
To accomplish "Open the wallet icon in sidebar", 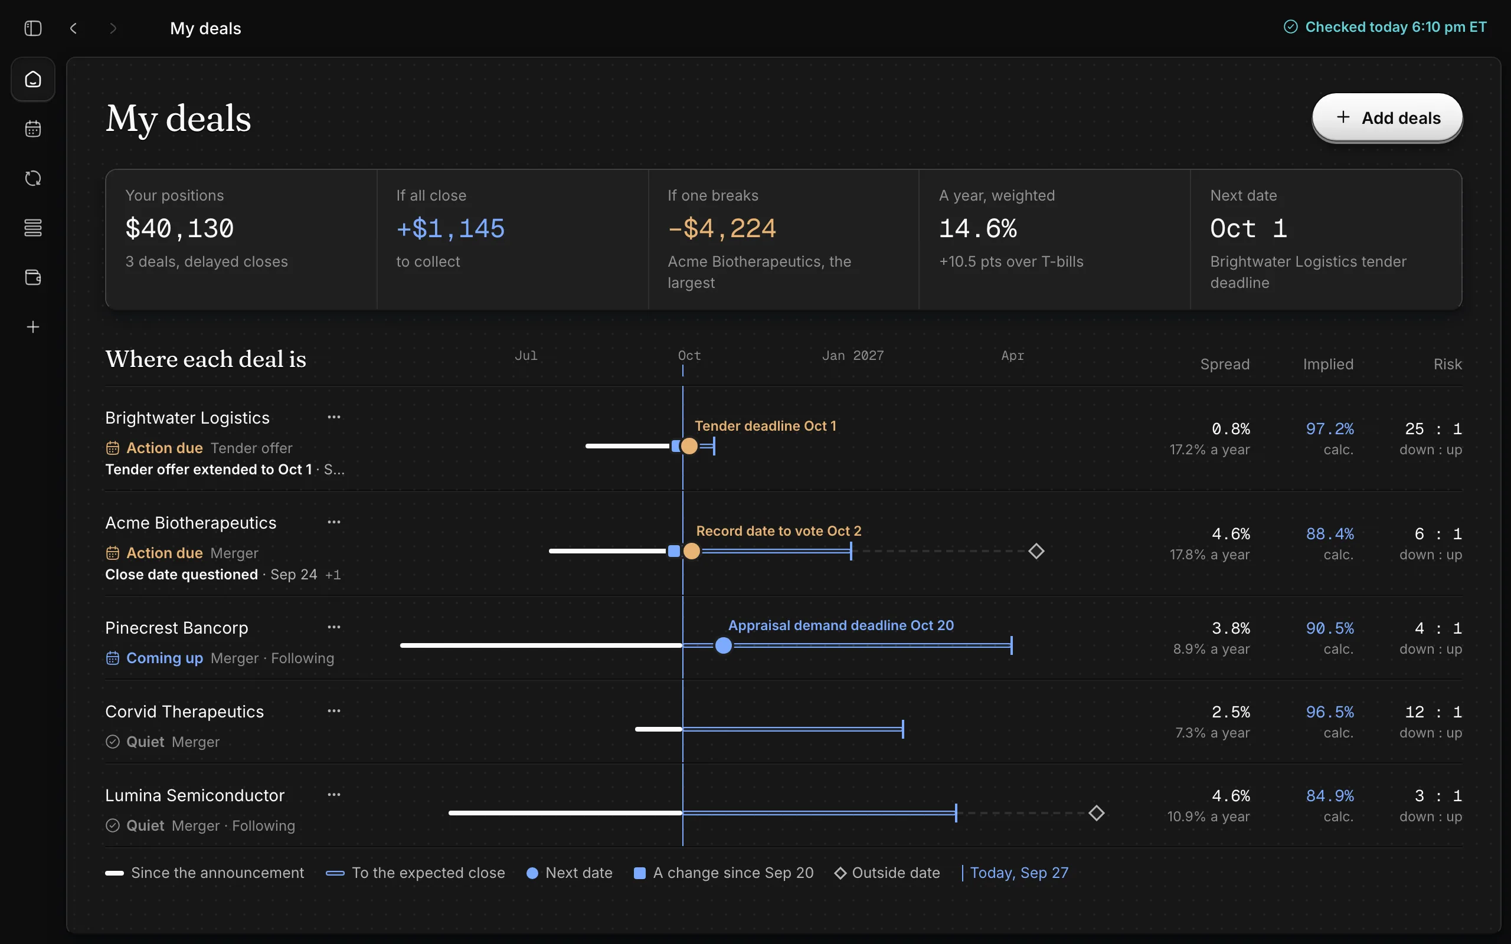I will [x=33, y=277].
